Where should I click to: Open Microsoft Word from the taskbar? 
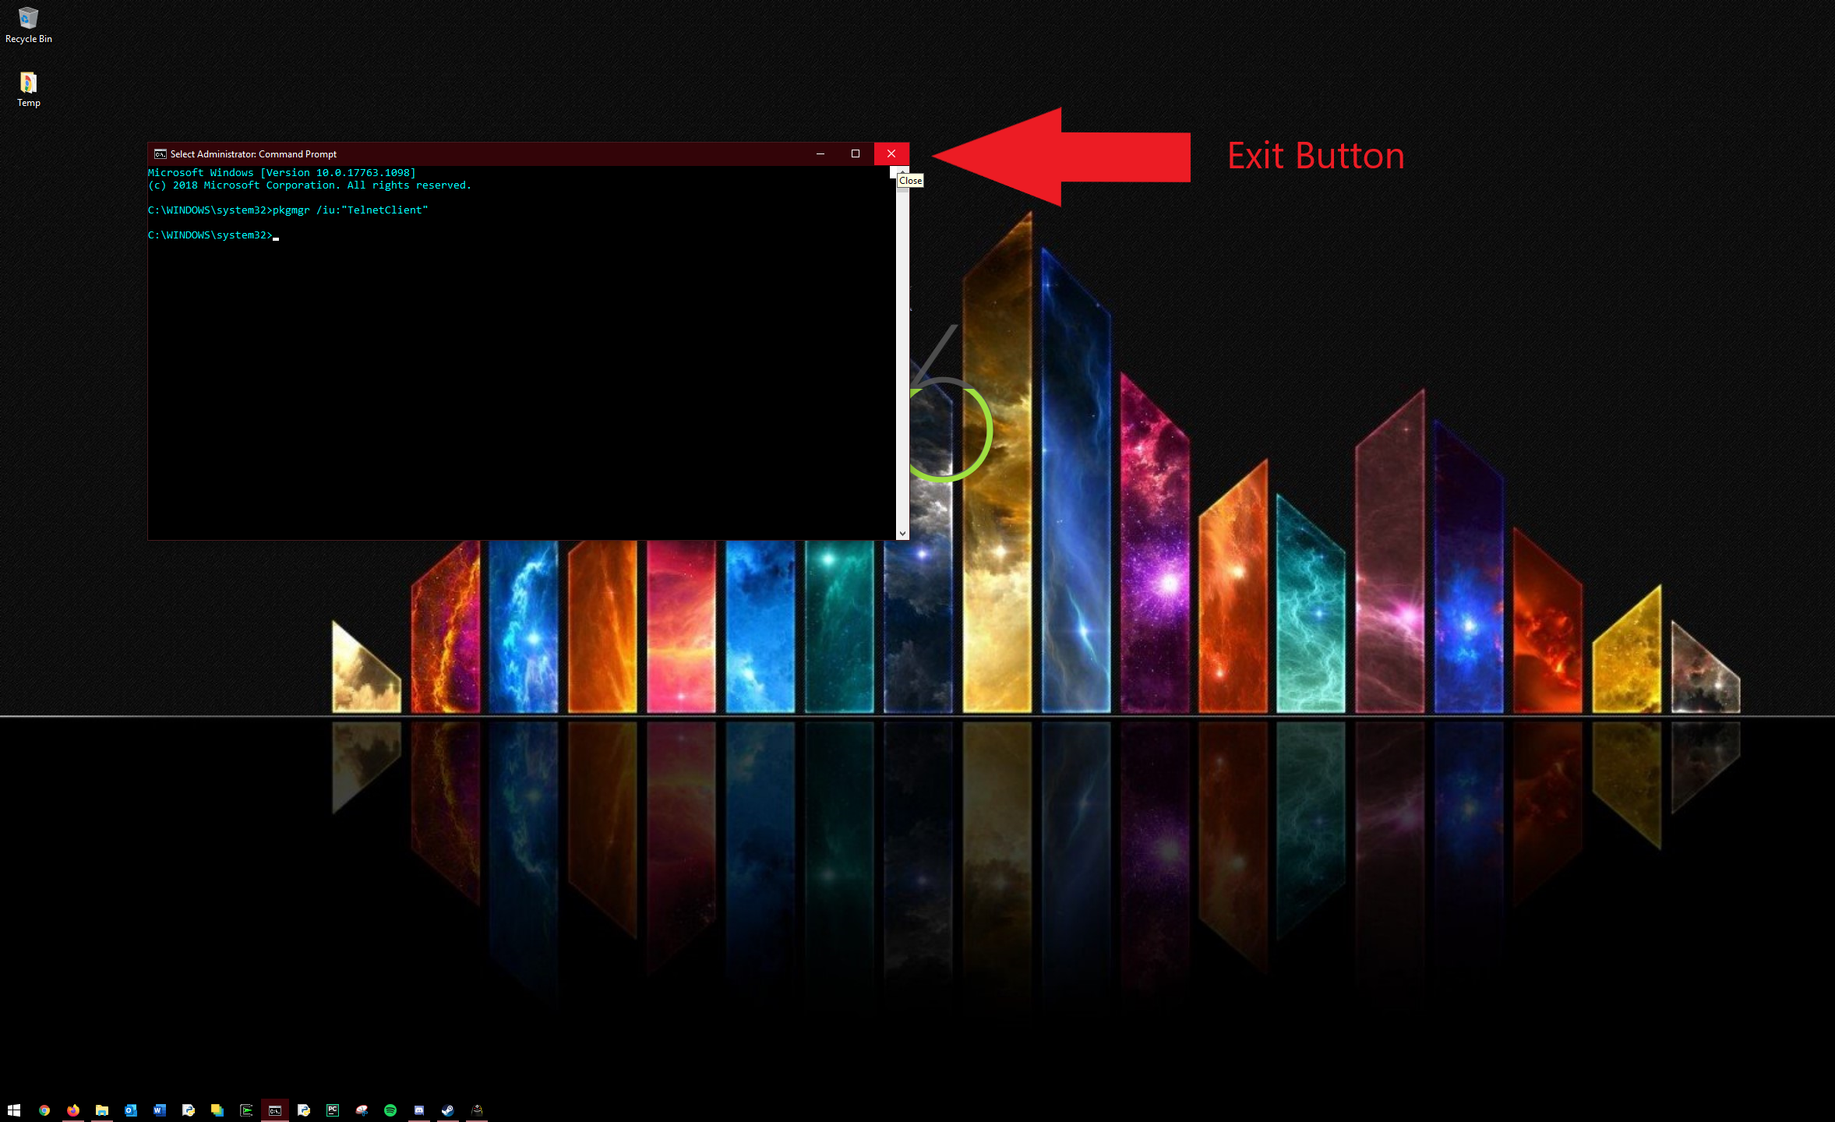coord(160,1110)
